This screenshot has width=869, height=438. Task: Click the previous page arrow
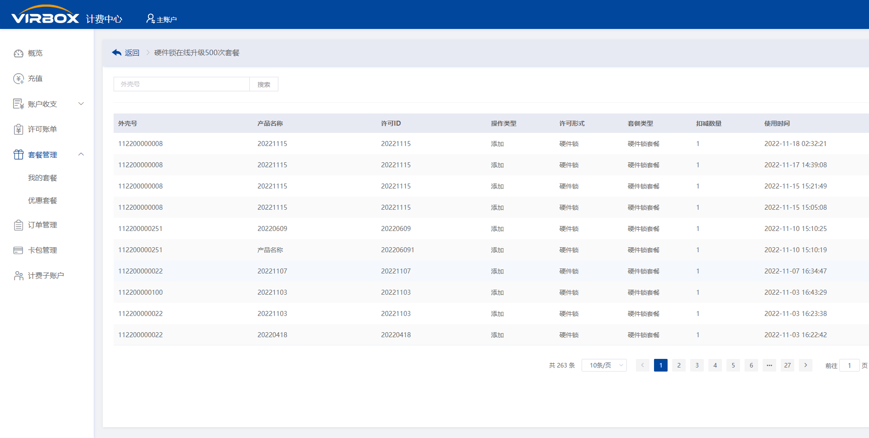(x=643, y=365)
